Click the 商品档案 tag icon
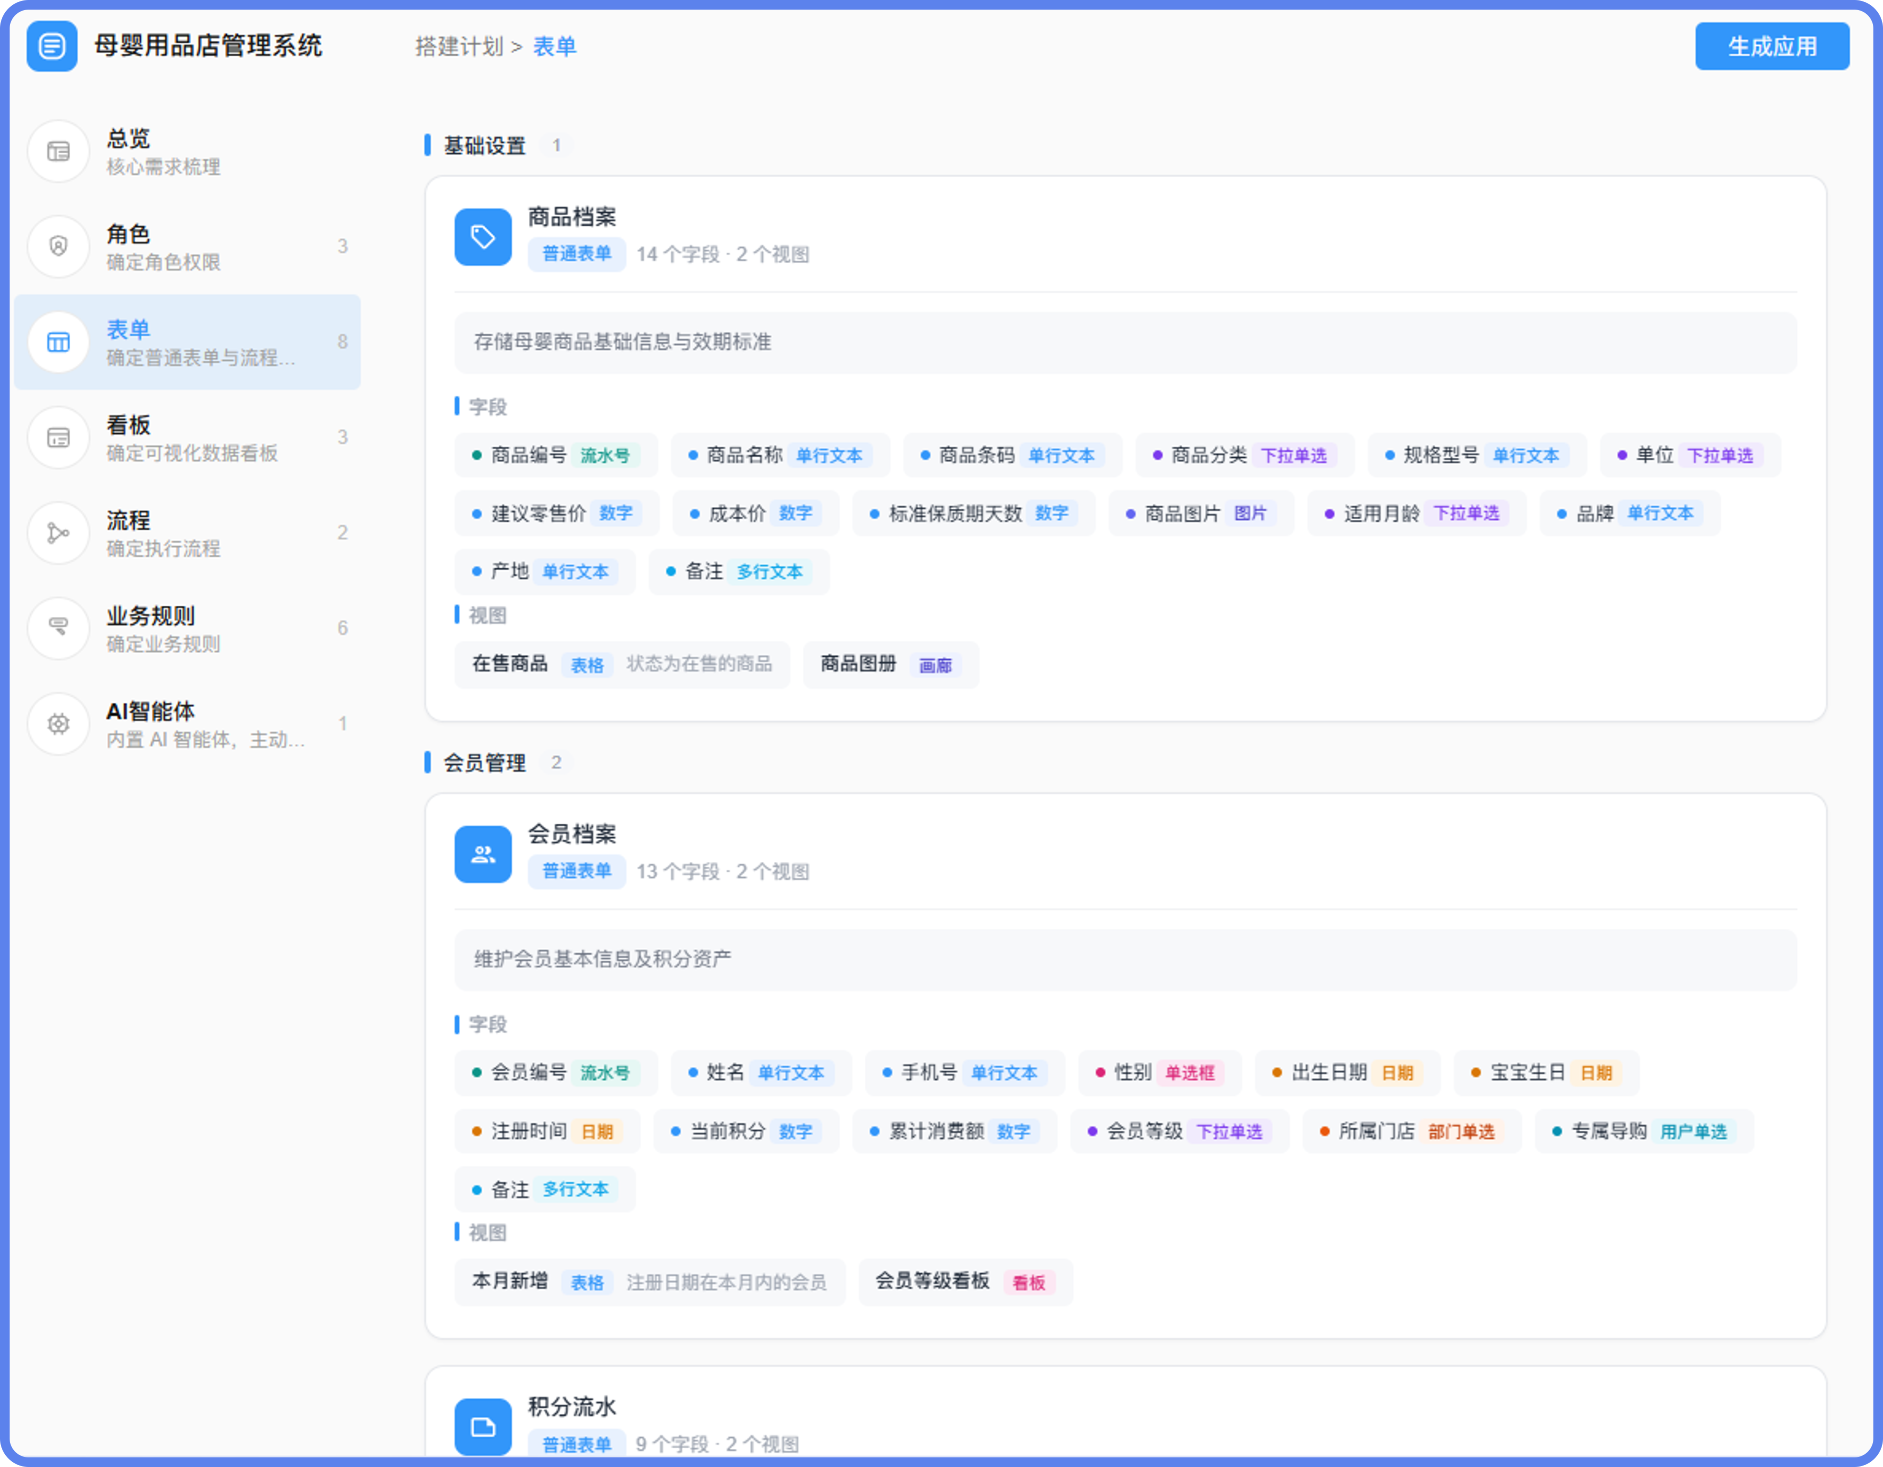The image size is (1883, 1467). point(483,237)
